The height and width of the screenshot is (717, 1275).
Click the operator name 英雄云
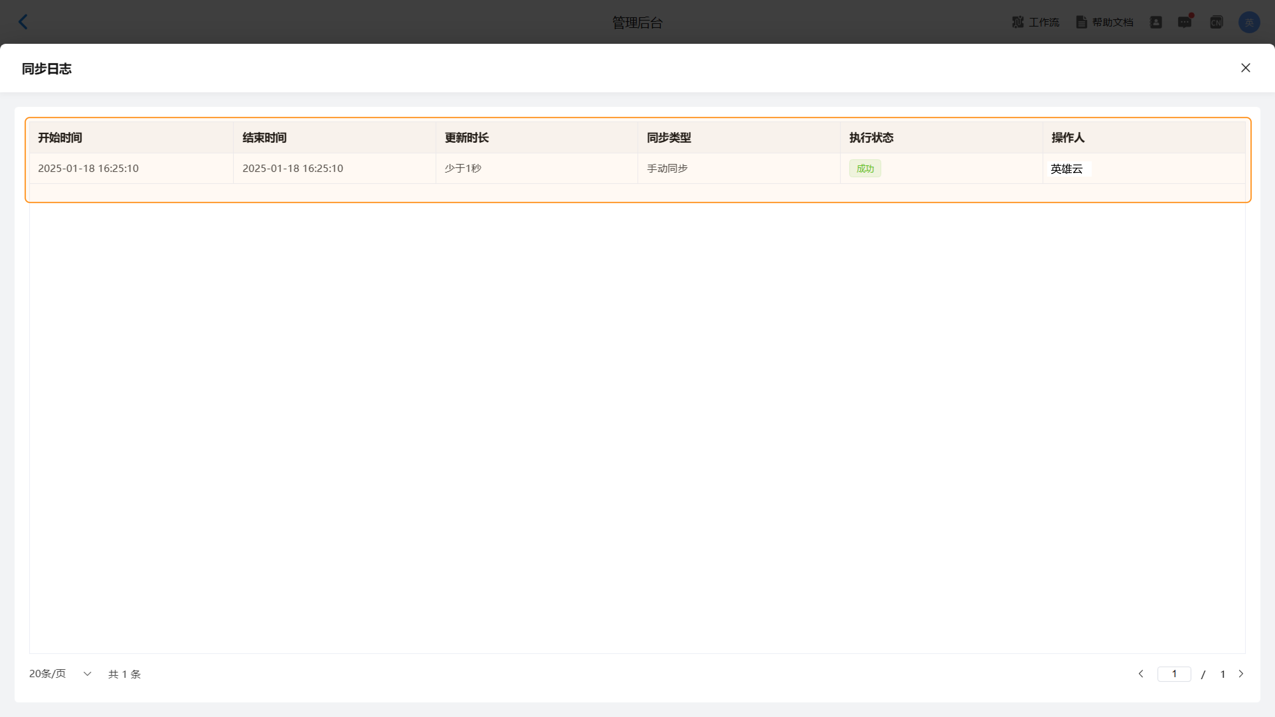click(1066, 169)
